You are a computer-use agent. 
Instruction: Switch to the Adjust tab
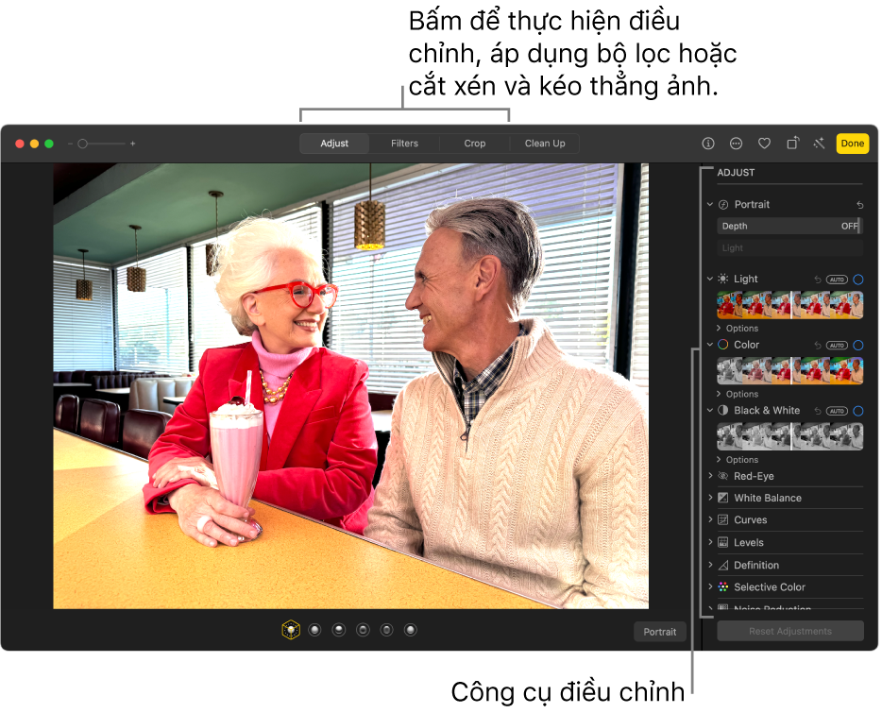334,144
